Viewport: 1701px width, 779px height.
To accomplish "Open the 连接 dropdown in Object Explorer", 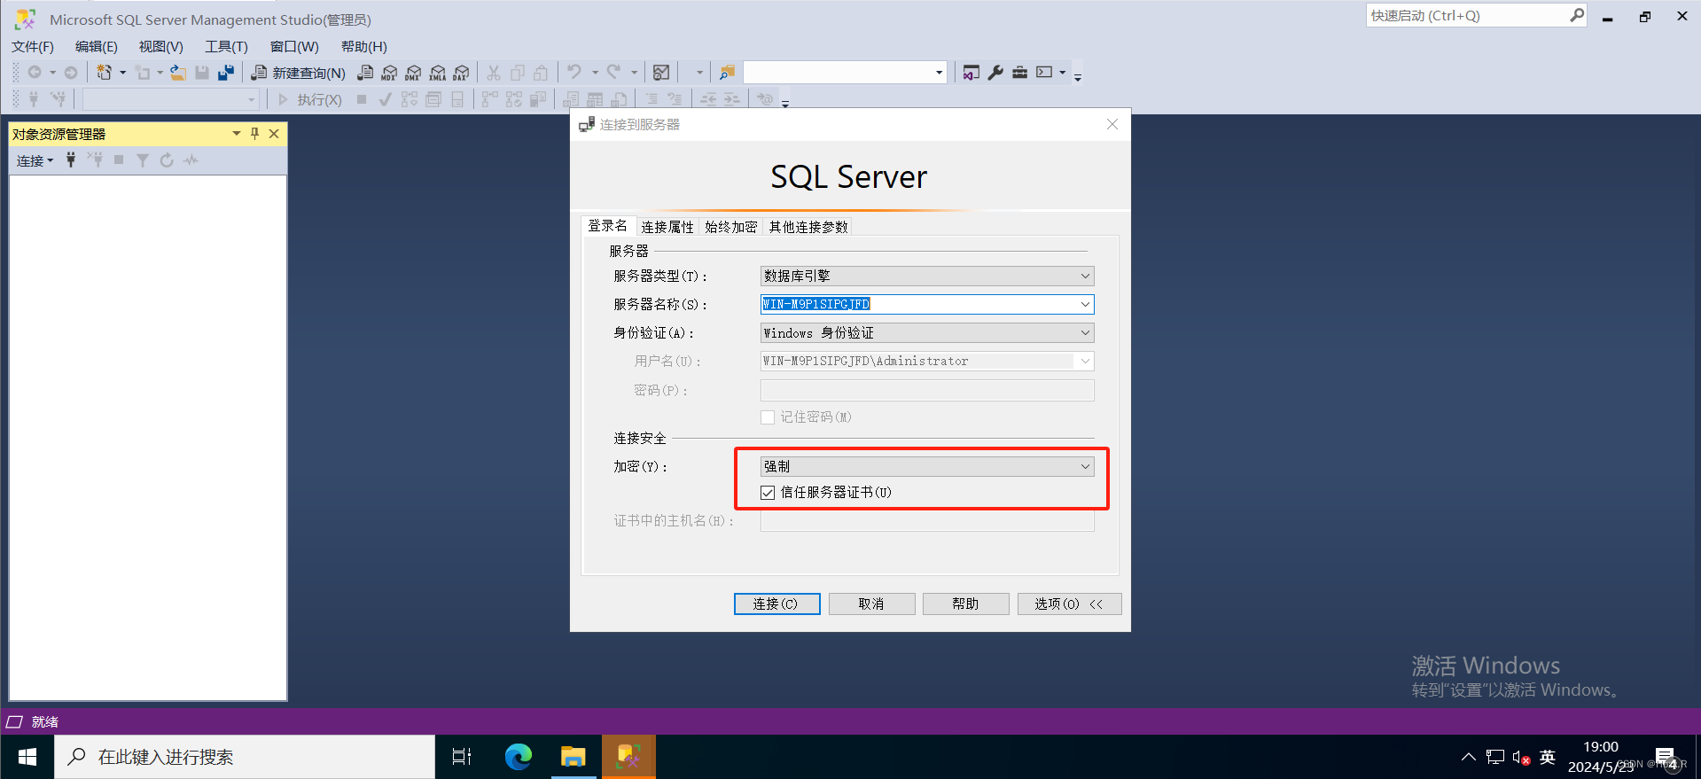I will pos(35,160).
